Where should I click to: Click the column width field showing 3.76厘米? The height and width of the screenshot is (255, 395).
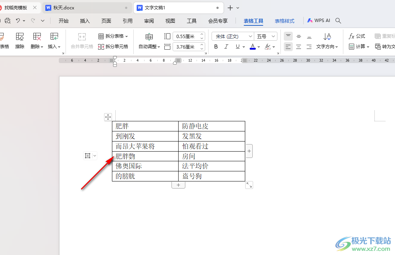tap(186, 47)
